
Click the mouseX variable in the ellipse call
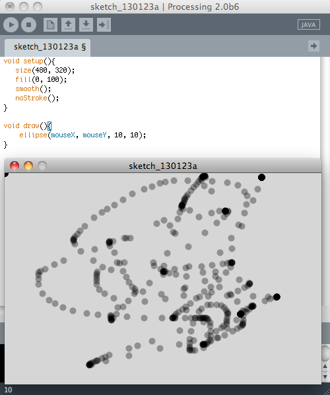click(63, 135)
